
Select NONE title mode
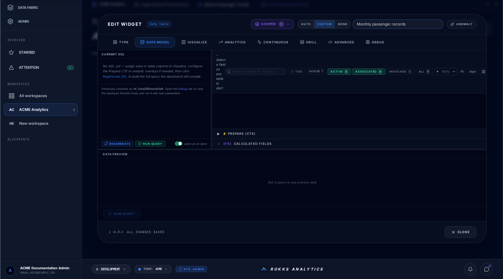[343, 24]
